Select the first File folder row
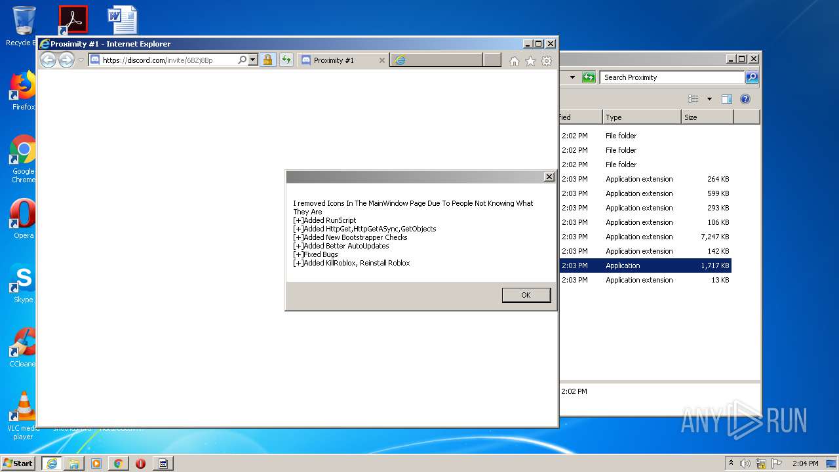The height and width of the screenshot is (472, 839). tap(645, 136)
